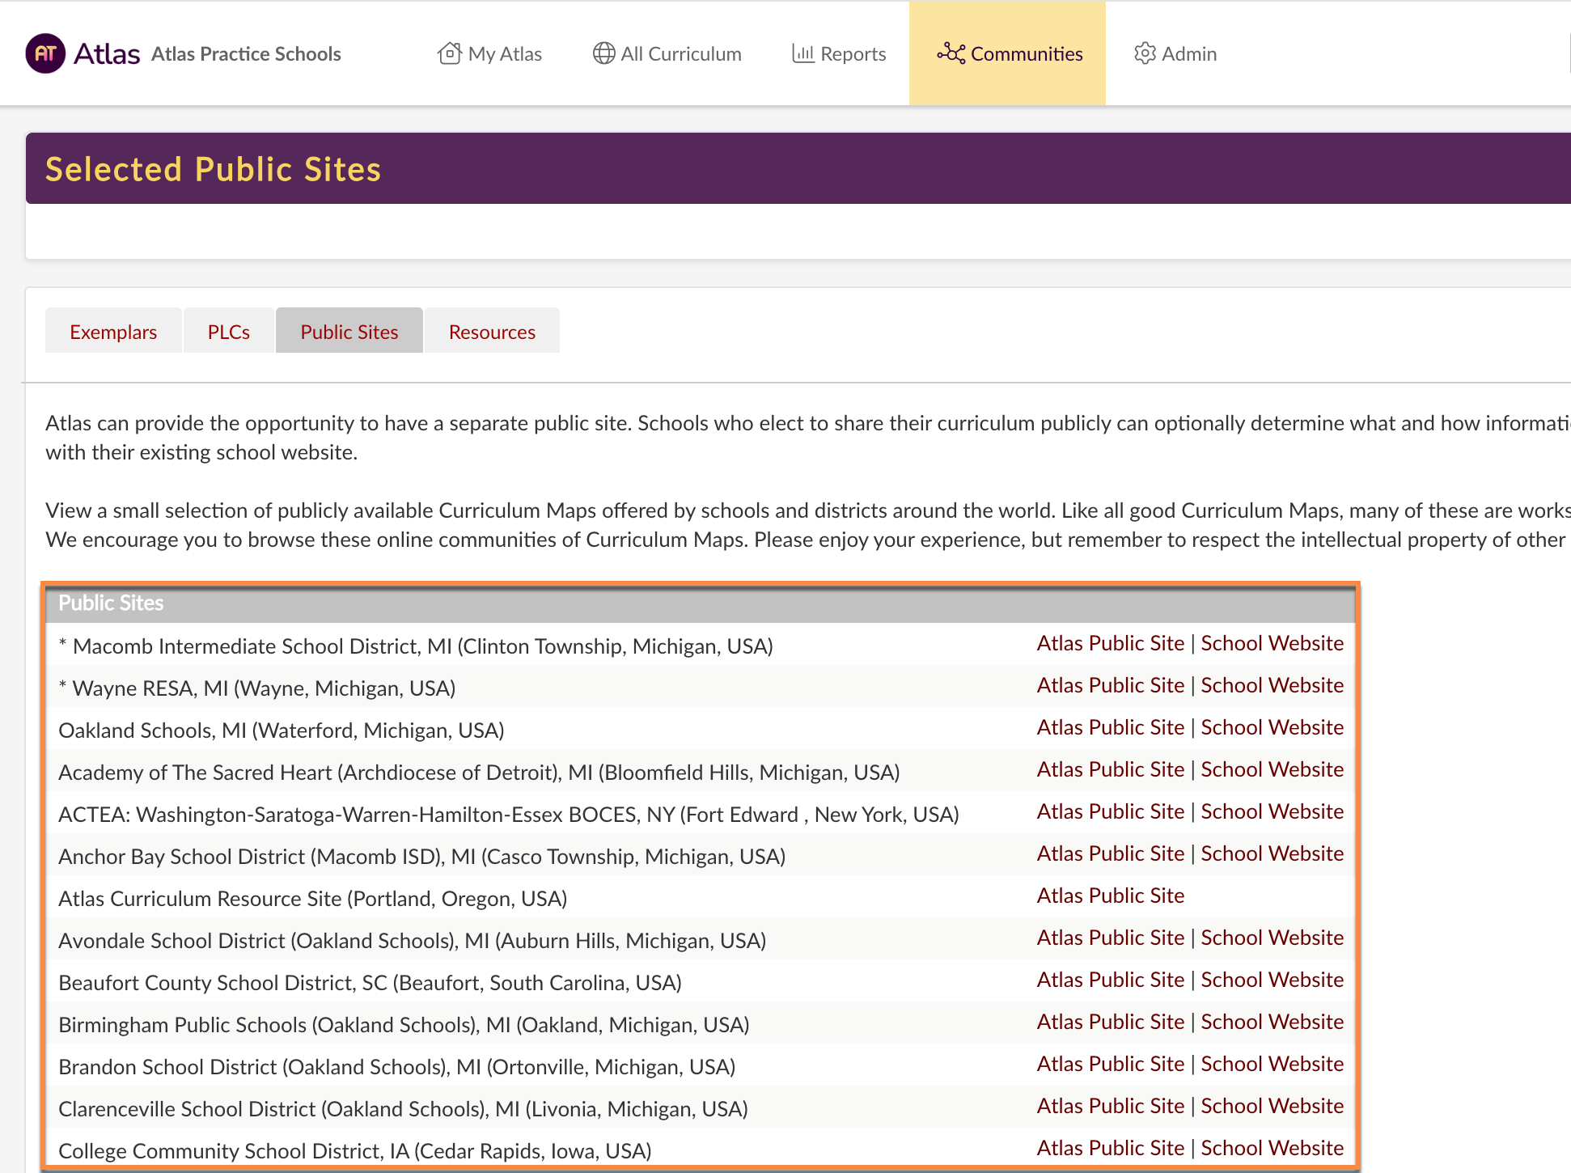The width and height of the screenshot is (1571, 1173).
Task: Visit School Website for Wayne RESA
Action: pyautogui.click(x=1272, y=685)
